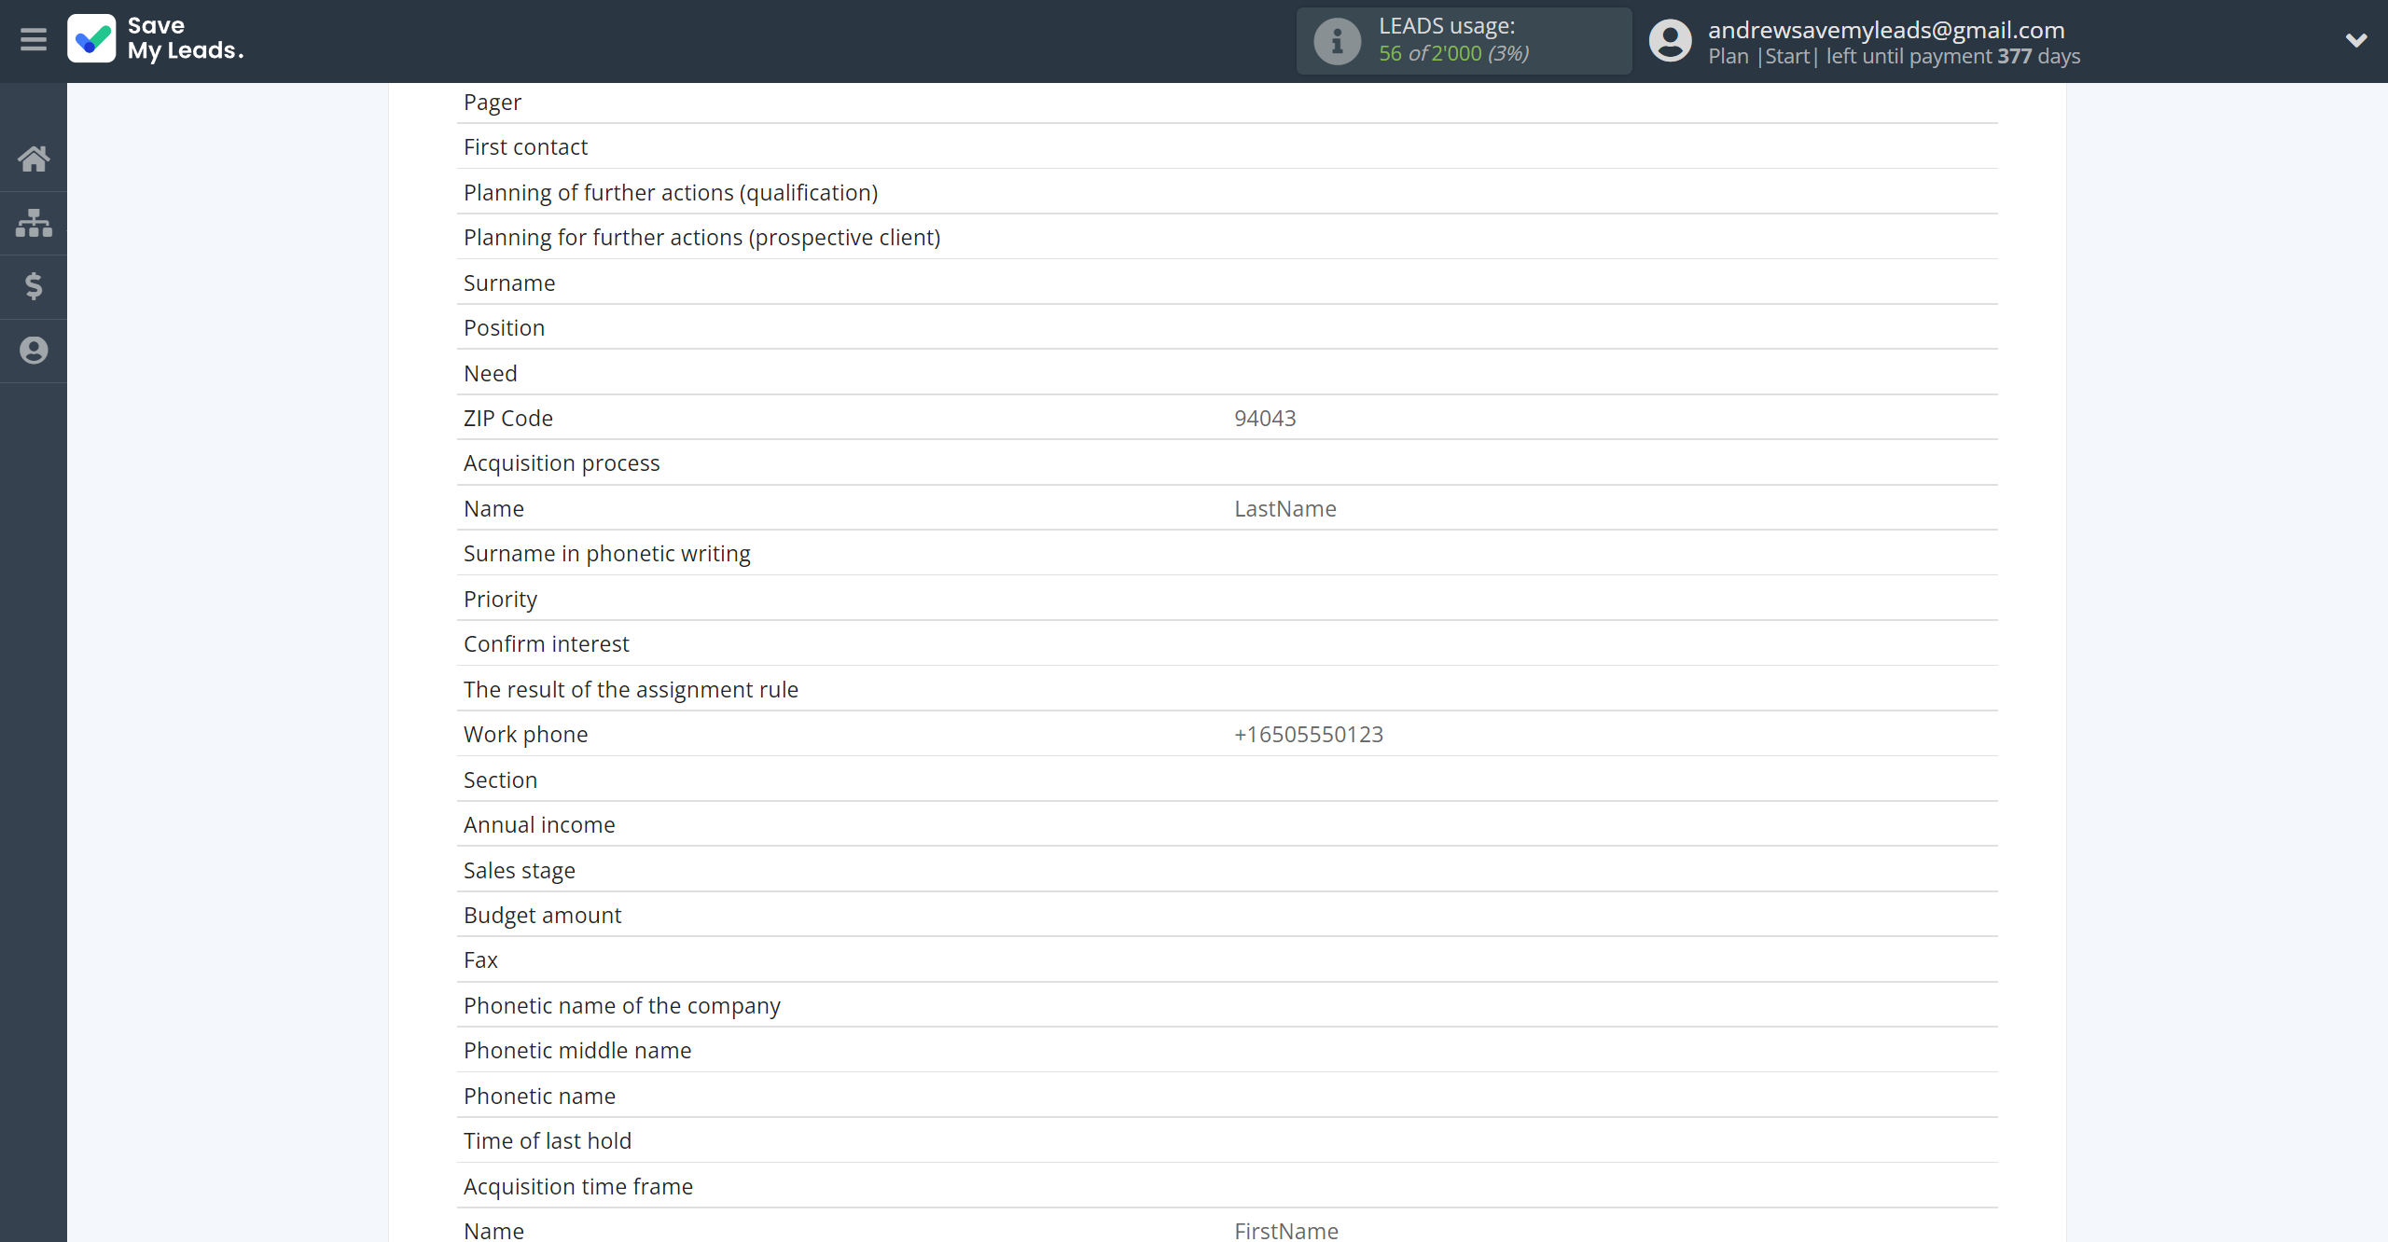Open the hamburger menu in the header
The width and height of the screenshot is (2388, 1242).
34,40
